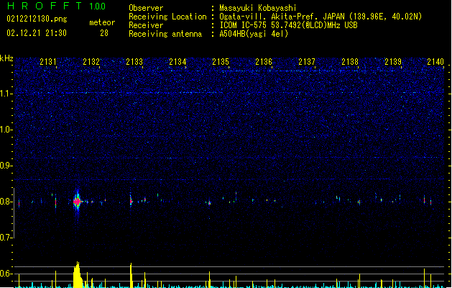Click the bright red meteor echo near 2132
Viewport: 452px width, 288px height.
[x=77, y=202]
